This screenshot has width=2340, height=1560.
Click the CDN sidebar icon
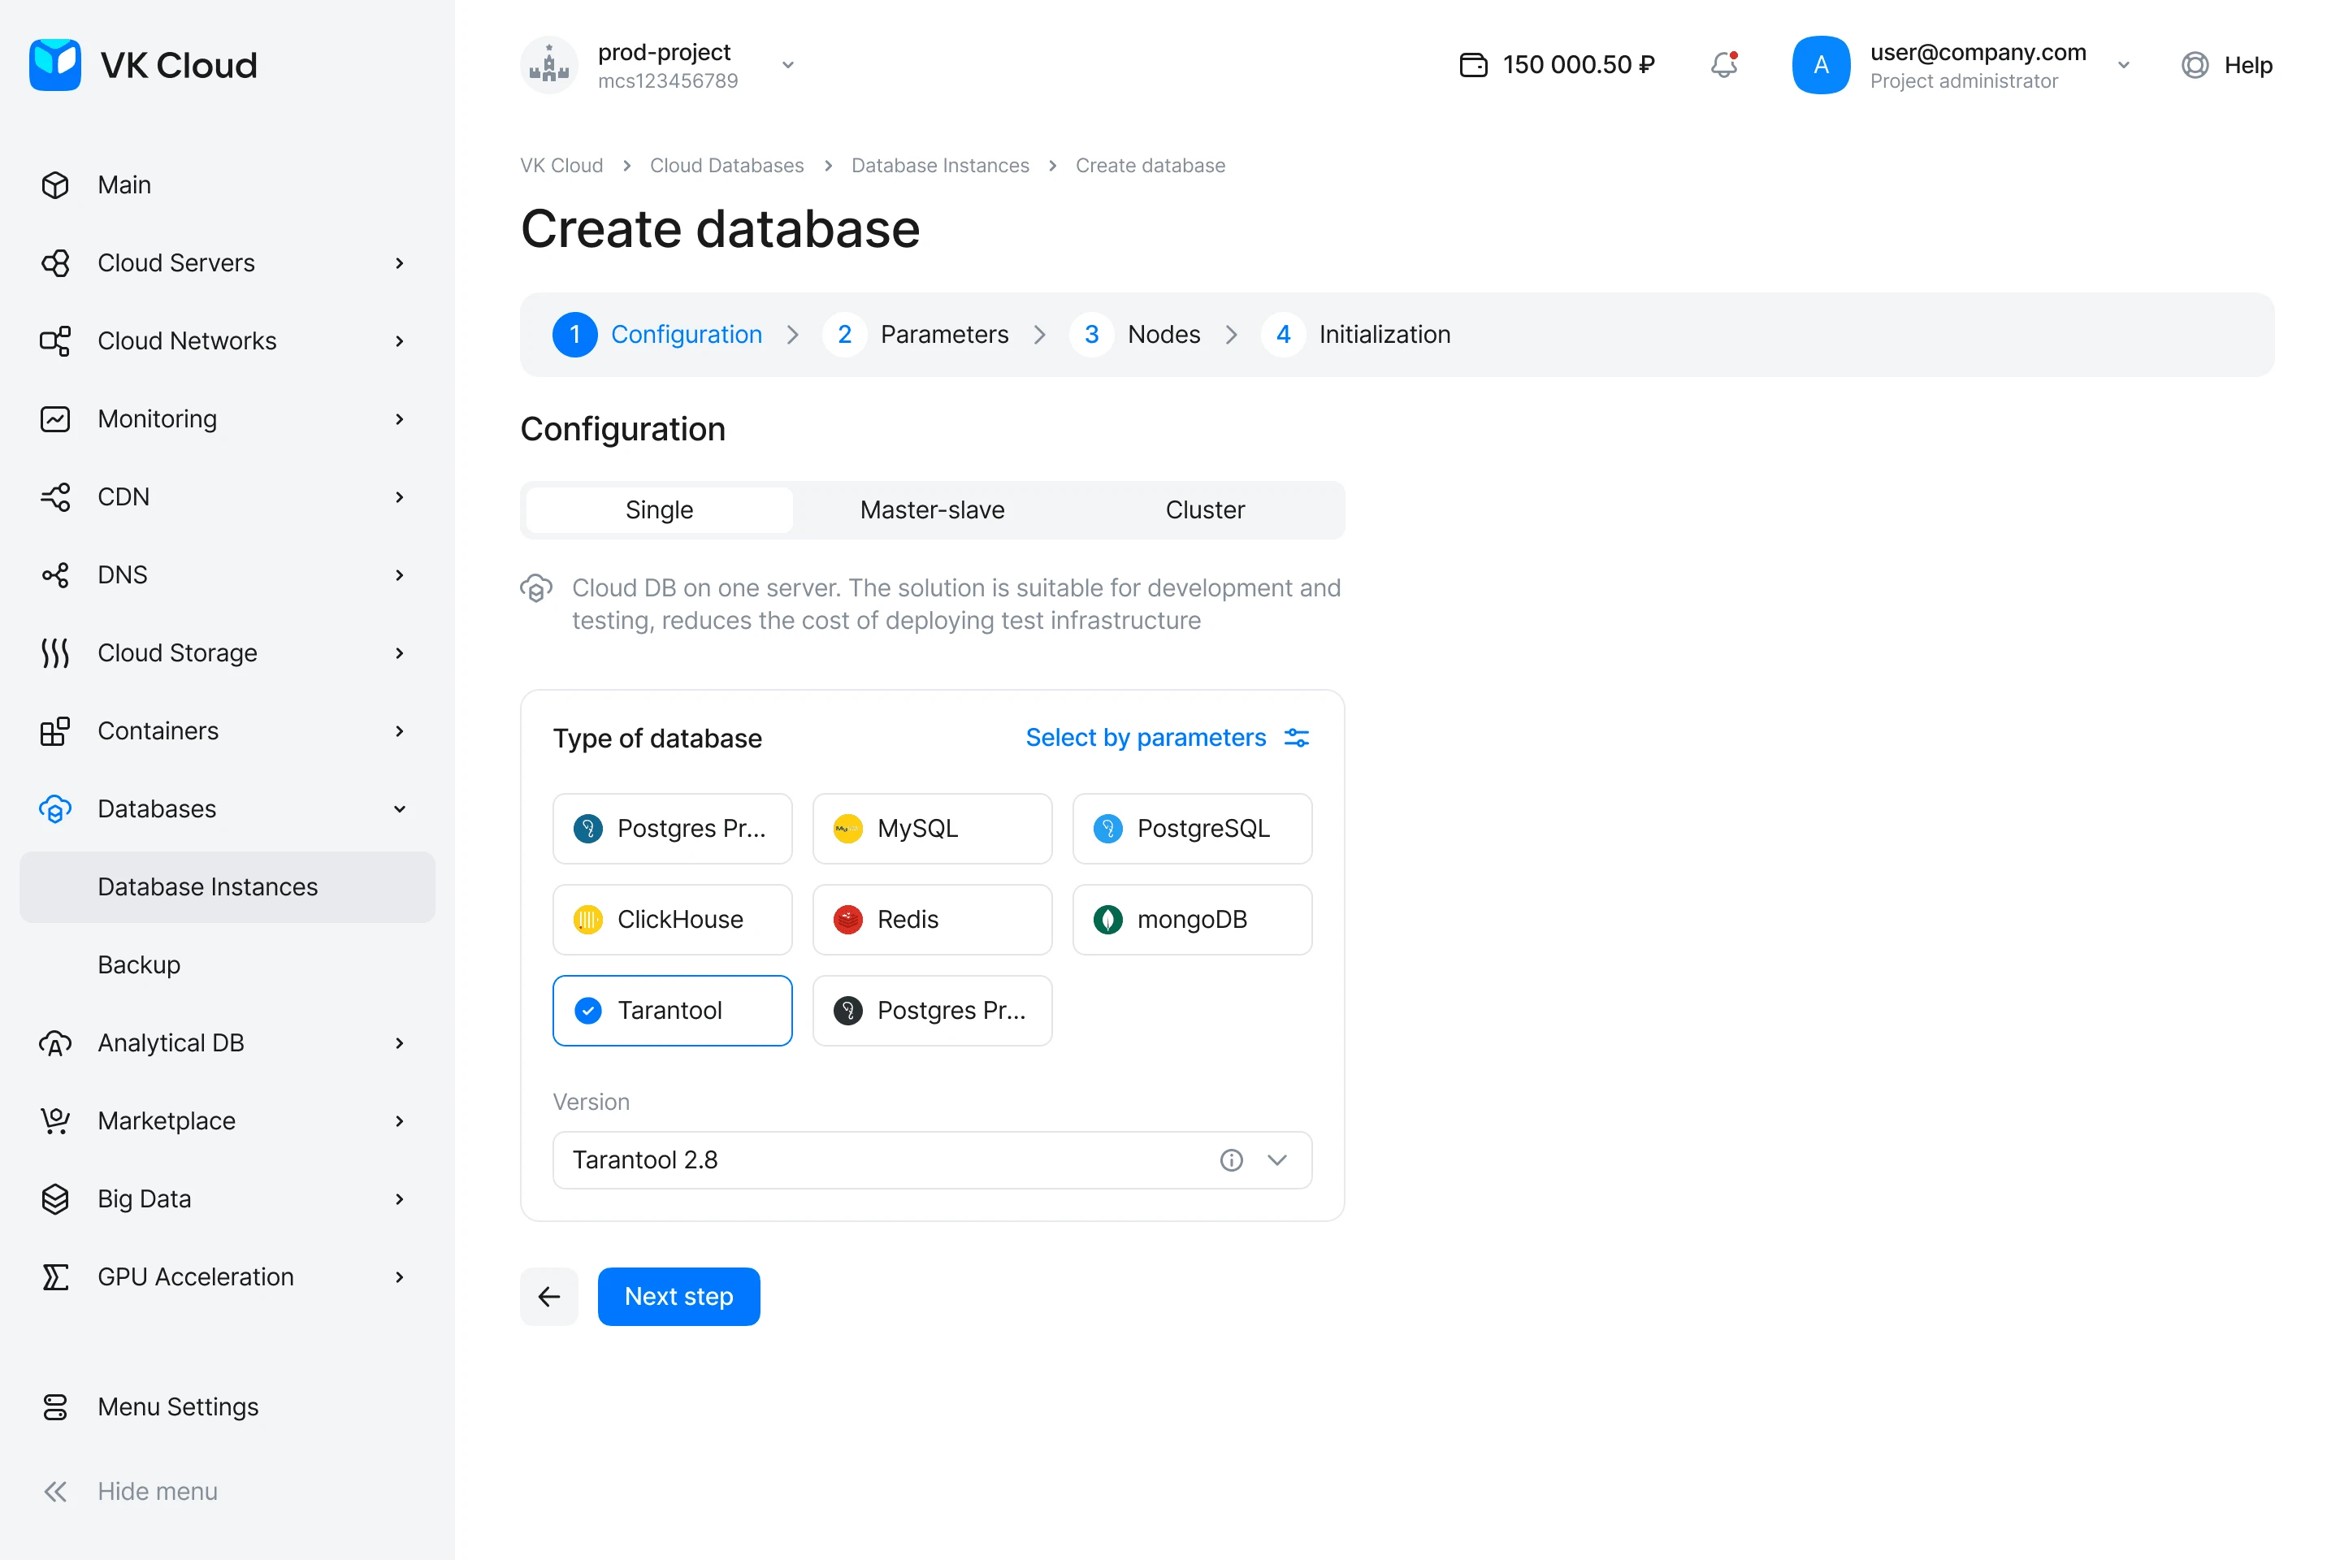56,496
